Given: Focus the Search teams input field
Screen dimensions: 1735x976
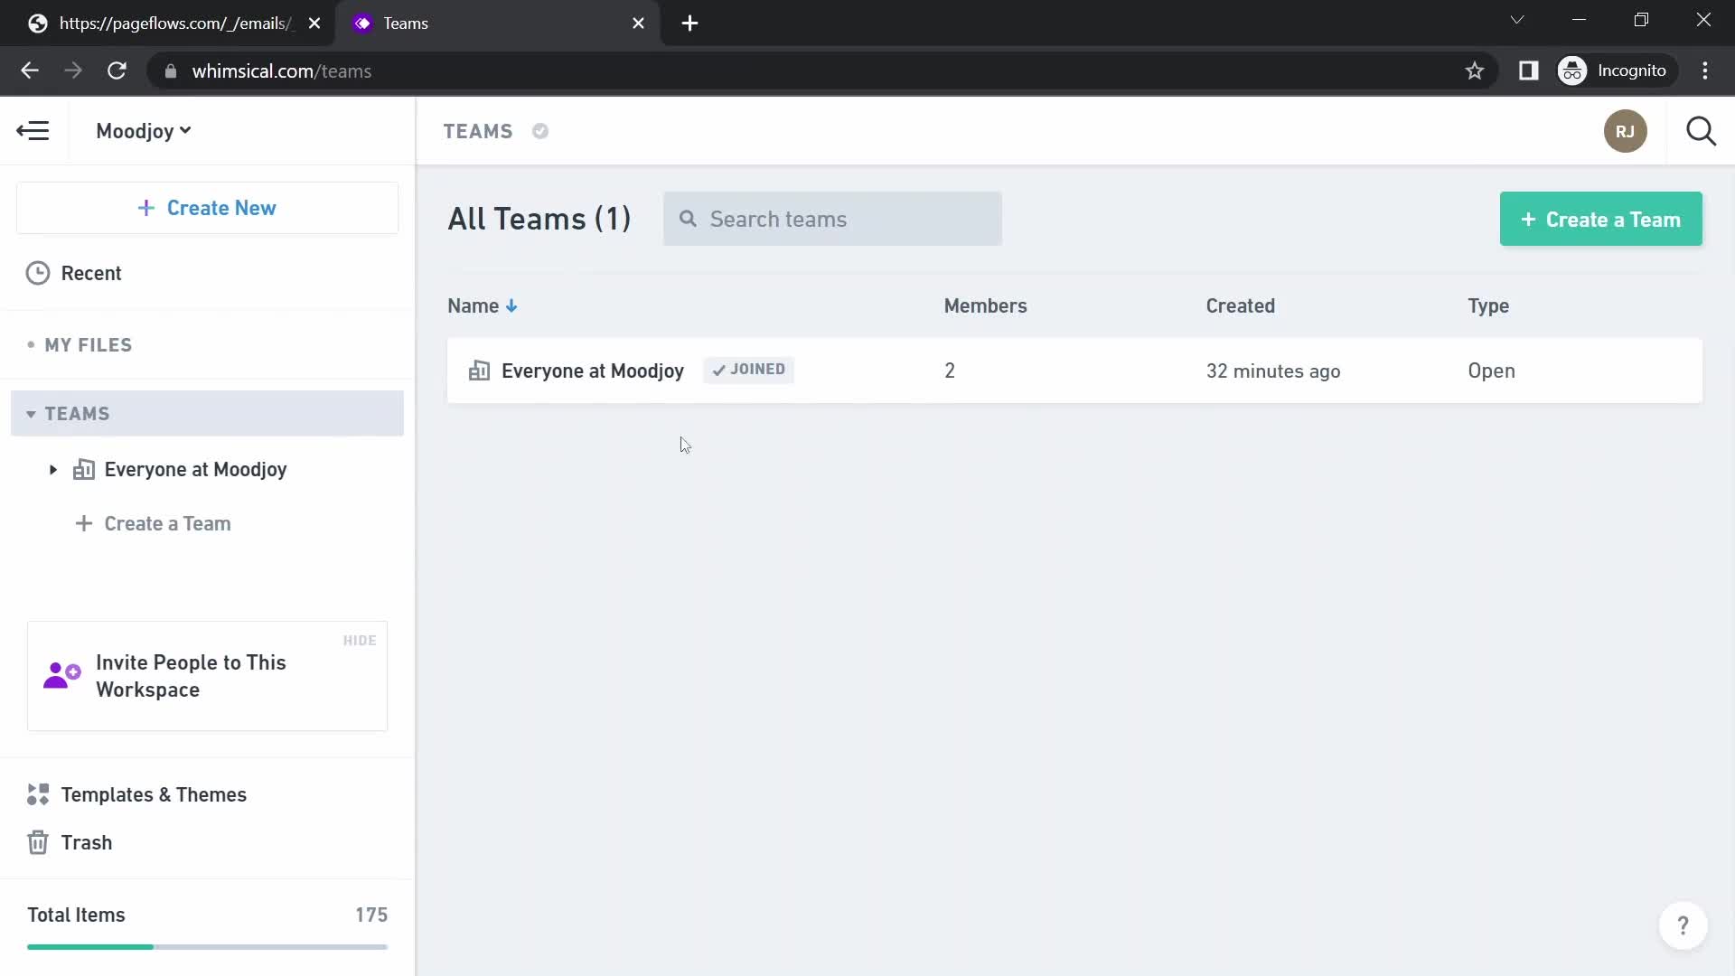Looking at the screenshot, I should (x=832, y=219).
